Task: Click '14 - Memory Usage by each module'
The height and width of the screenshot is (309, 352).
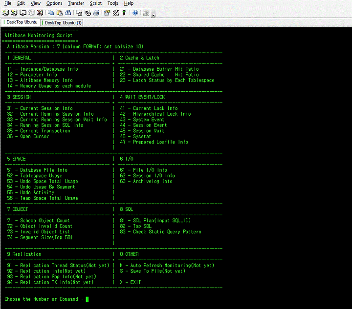Action: pyautogui.click(x=49, y=86)
